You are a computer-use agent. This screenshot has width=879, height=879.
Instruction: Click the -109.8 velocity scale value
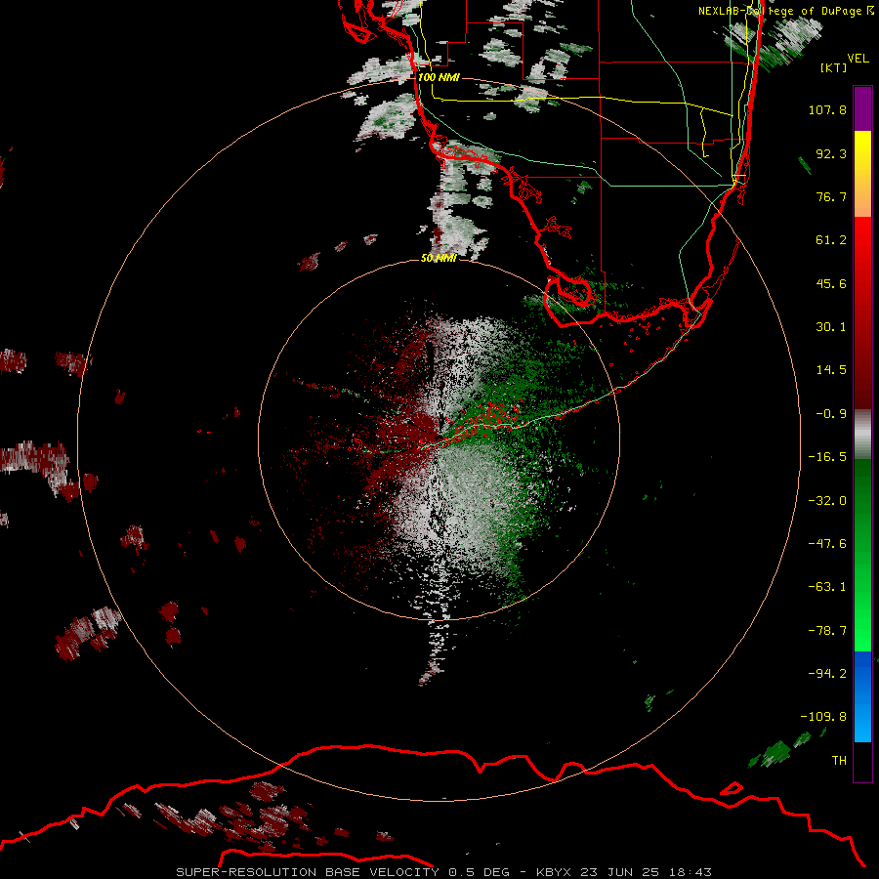[x=823, y=717]
